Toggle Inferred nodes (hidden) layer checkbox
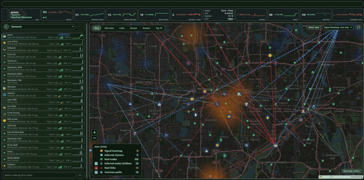 (x=96, y=164)
